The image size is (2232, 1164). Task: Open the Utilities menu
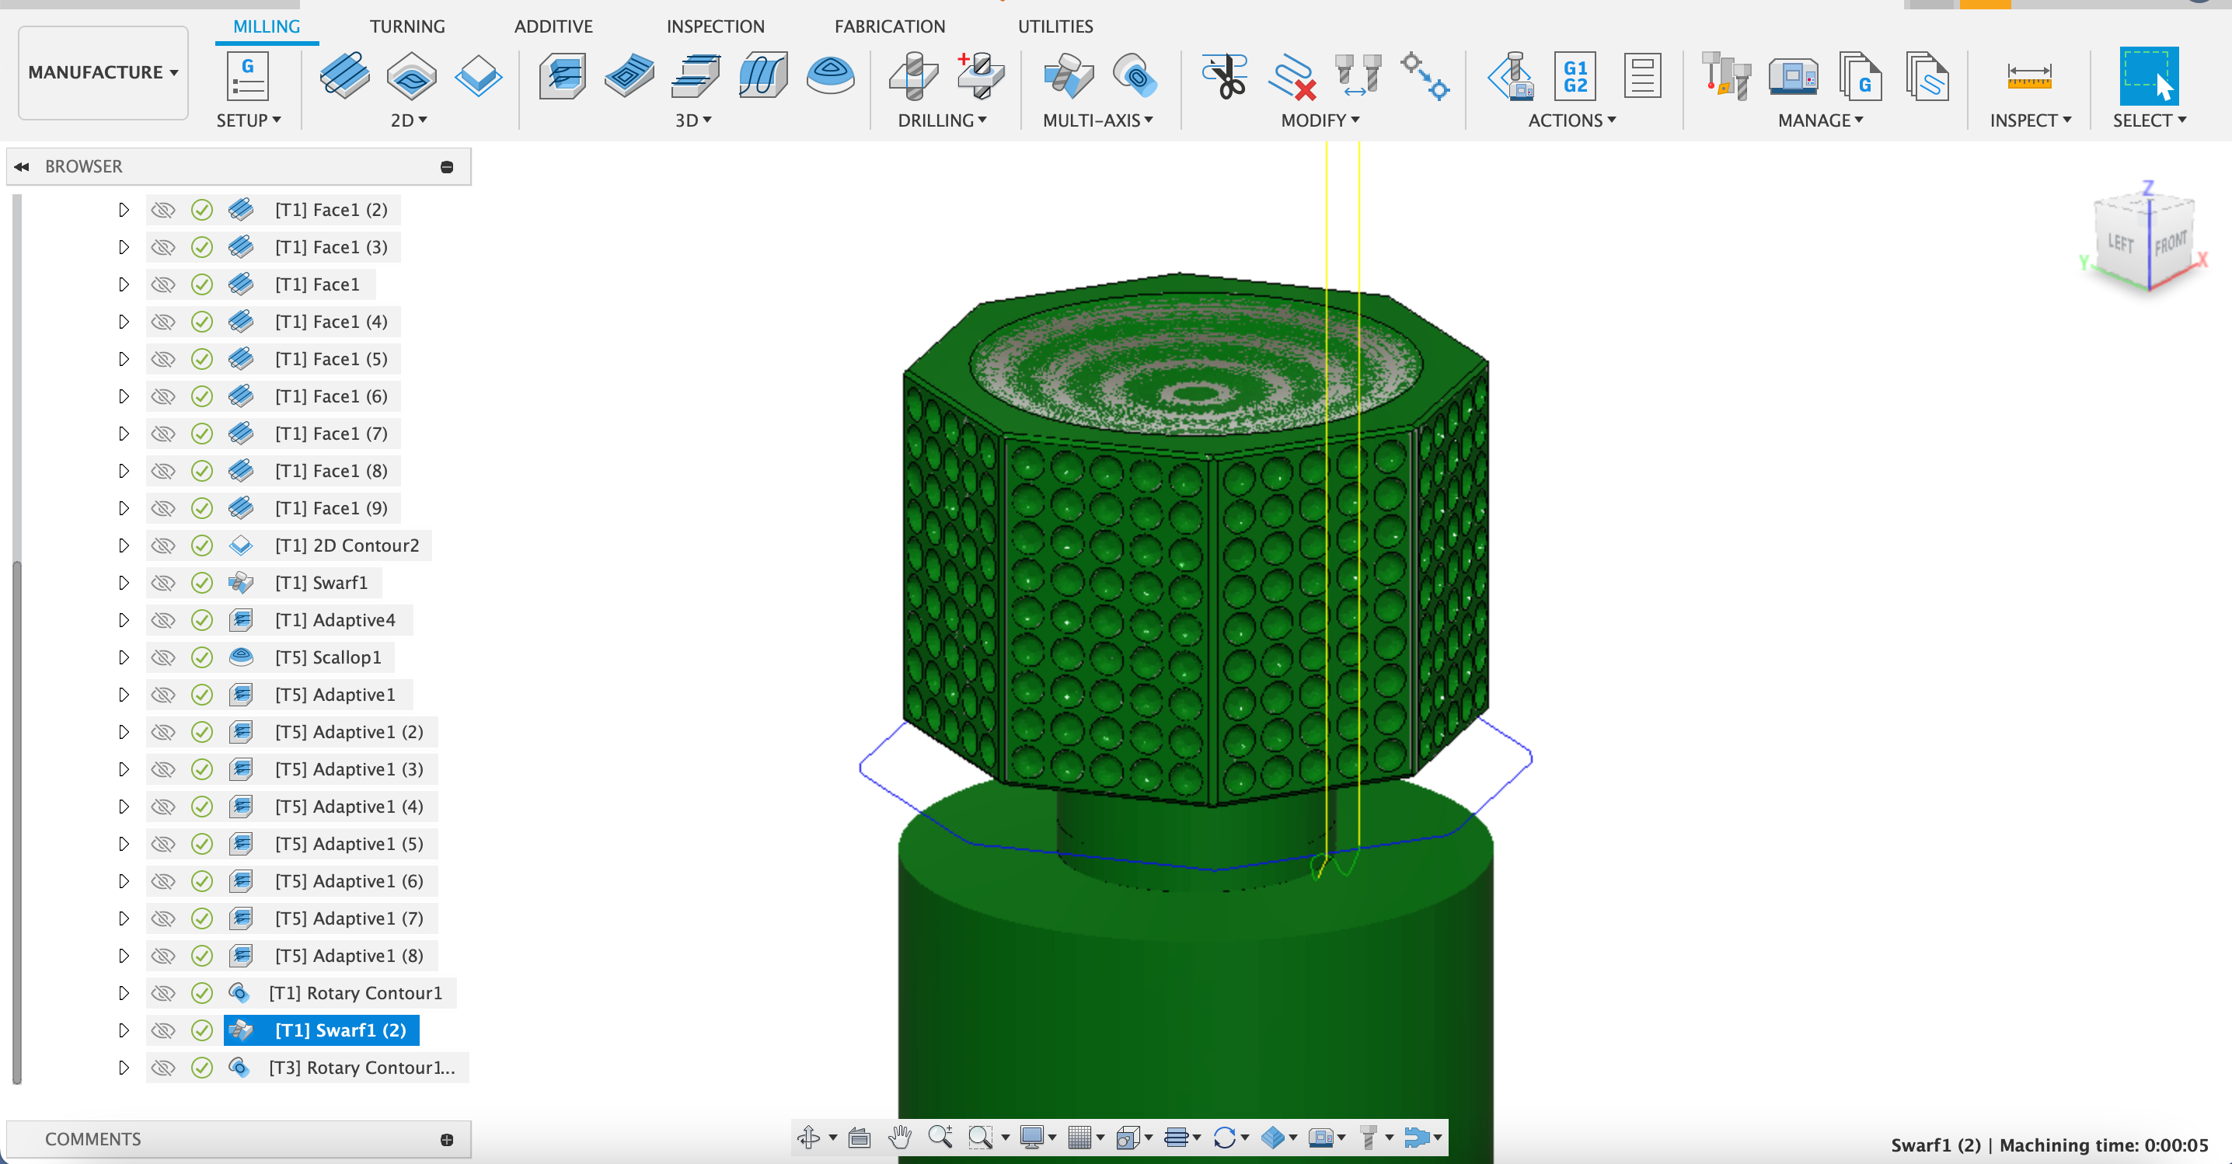click(x=1054, y=25)
